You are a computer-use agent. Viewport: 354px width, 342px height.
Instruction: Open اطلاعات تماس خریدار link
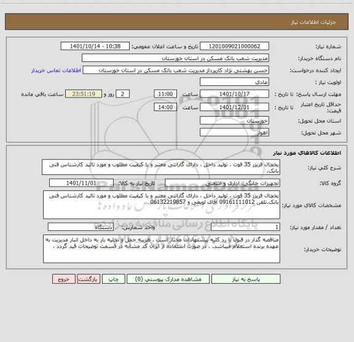pos(56,71)
